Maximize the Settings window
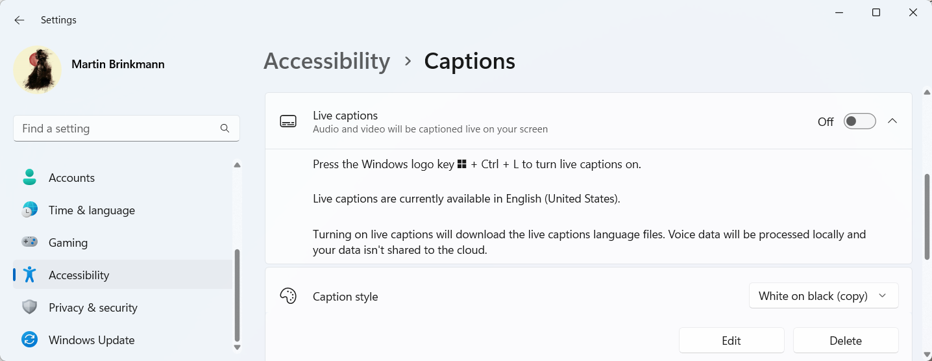932x361 pixels. tap(876, 12)
